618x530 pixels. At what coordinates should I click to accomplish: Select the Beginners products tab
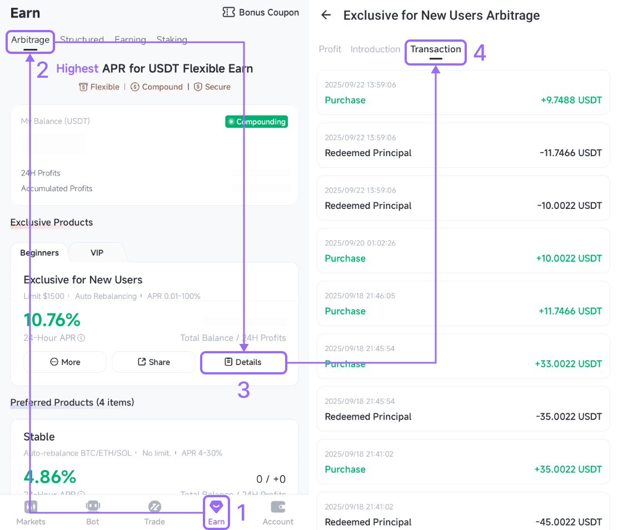click(x=39, y=253)
